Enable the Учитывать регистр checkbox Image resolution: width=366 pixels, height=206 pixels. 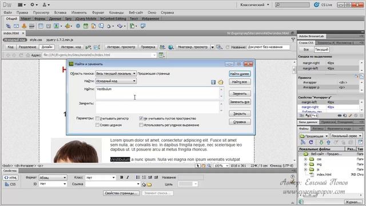click(97, 118)
